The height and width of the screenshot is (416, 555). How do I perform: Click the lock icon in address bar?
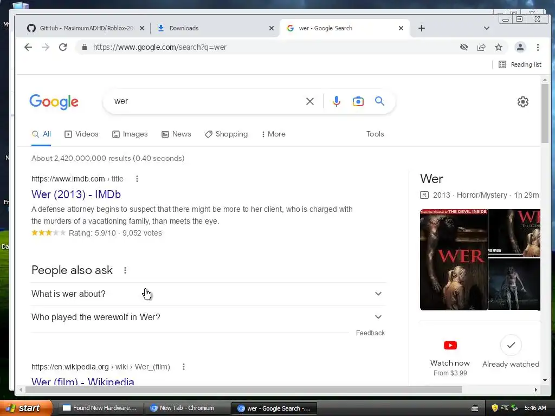click(84, 47)
